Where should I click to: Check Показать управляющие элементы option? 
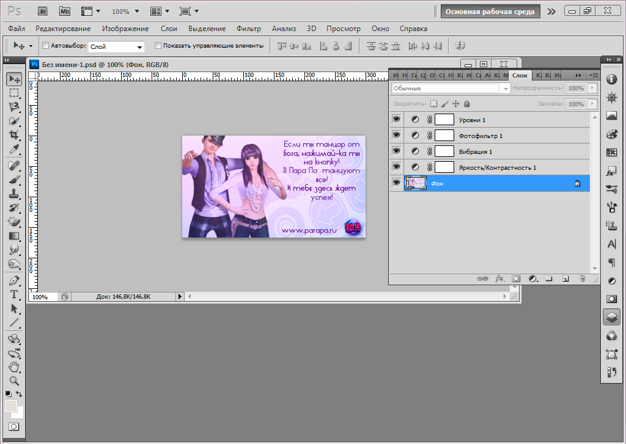click(158, 46)
